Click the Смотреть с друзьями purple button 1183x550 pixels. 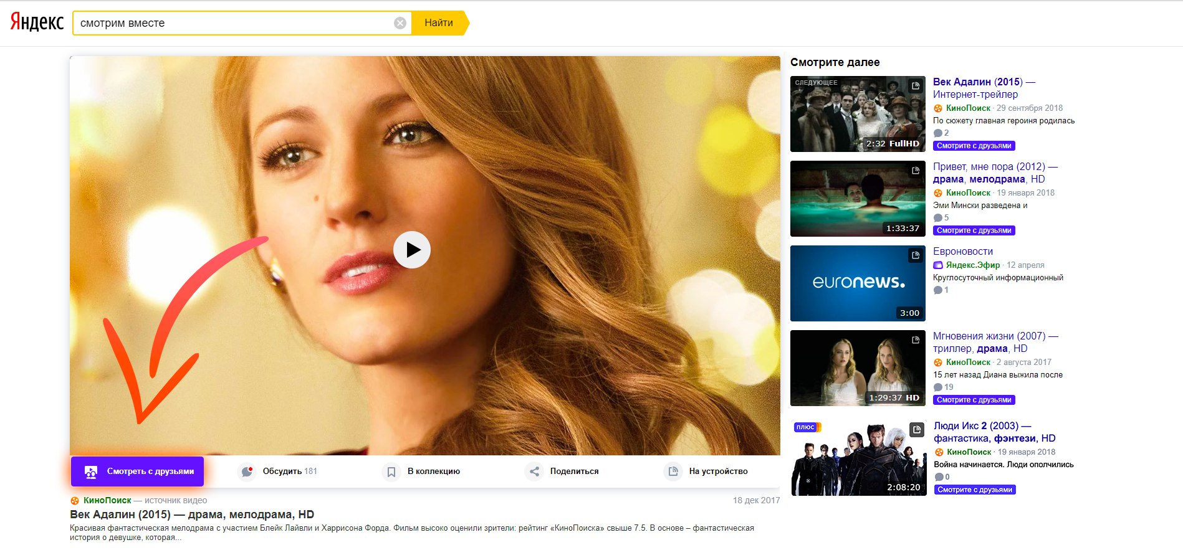137,472
